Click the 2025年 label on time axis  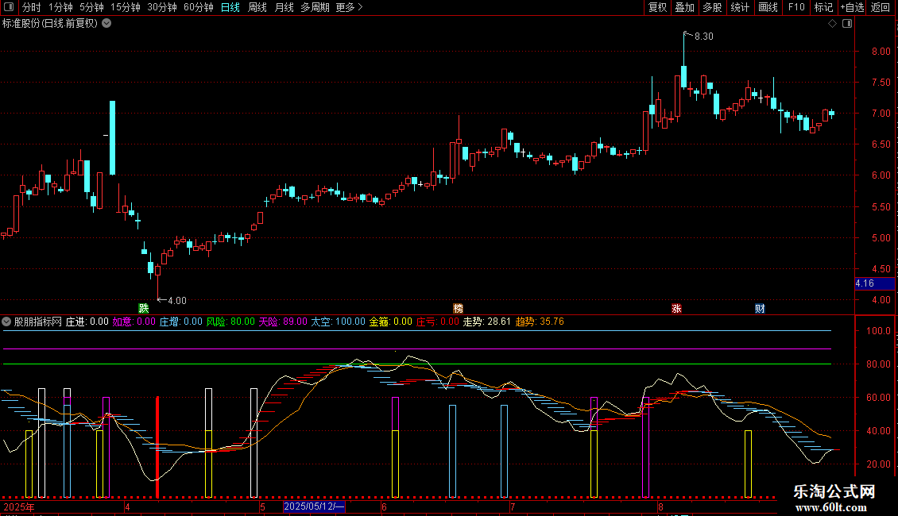pos(19,506)
